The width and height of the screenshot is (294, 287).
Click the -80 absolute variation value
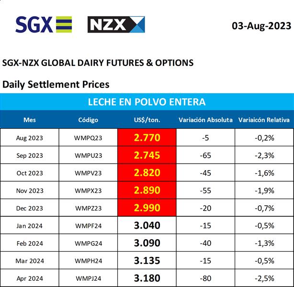pos(206,278)
